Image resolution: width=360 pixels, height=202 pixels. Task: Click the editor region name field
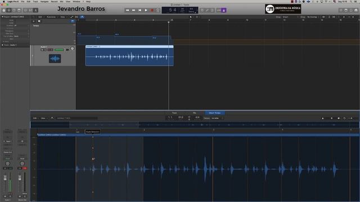76,118
